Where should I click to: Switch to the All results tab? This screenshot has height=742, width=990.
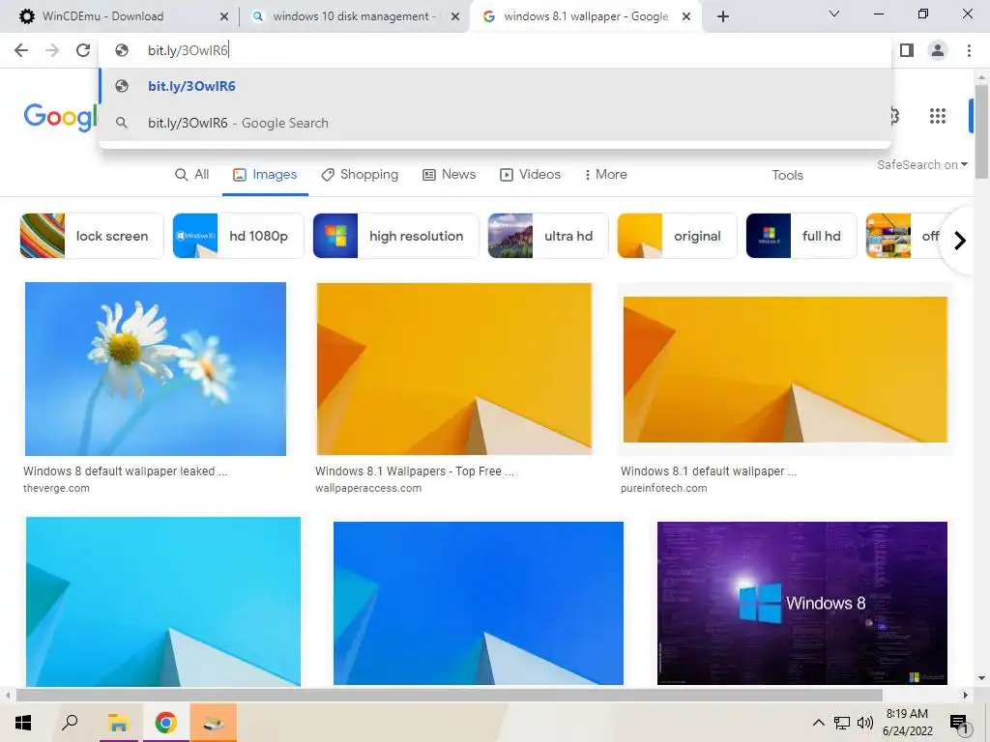pos(192,175)
